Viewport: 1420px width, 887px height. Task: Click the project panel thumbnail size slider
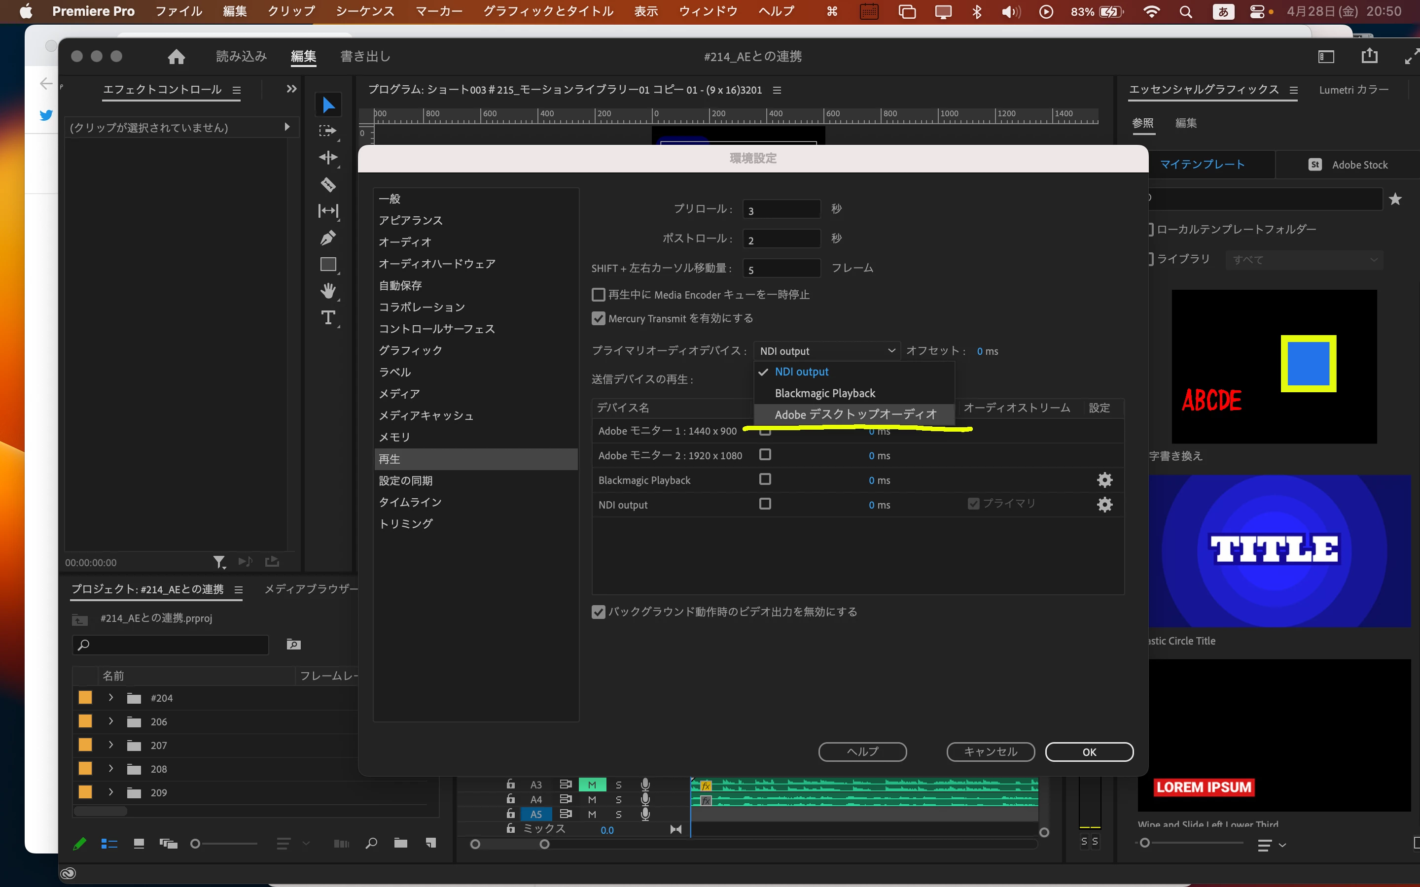196,844
